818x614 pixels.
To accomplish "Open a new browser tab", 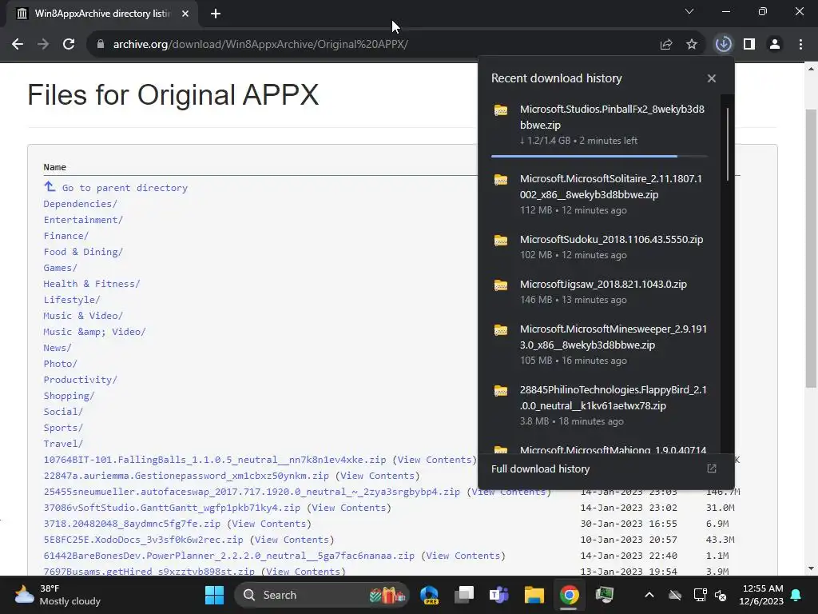I will [216, 14].
